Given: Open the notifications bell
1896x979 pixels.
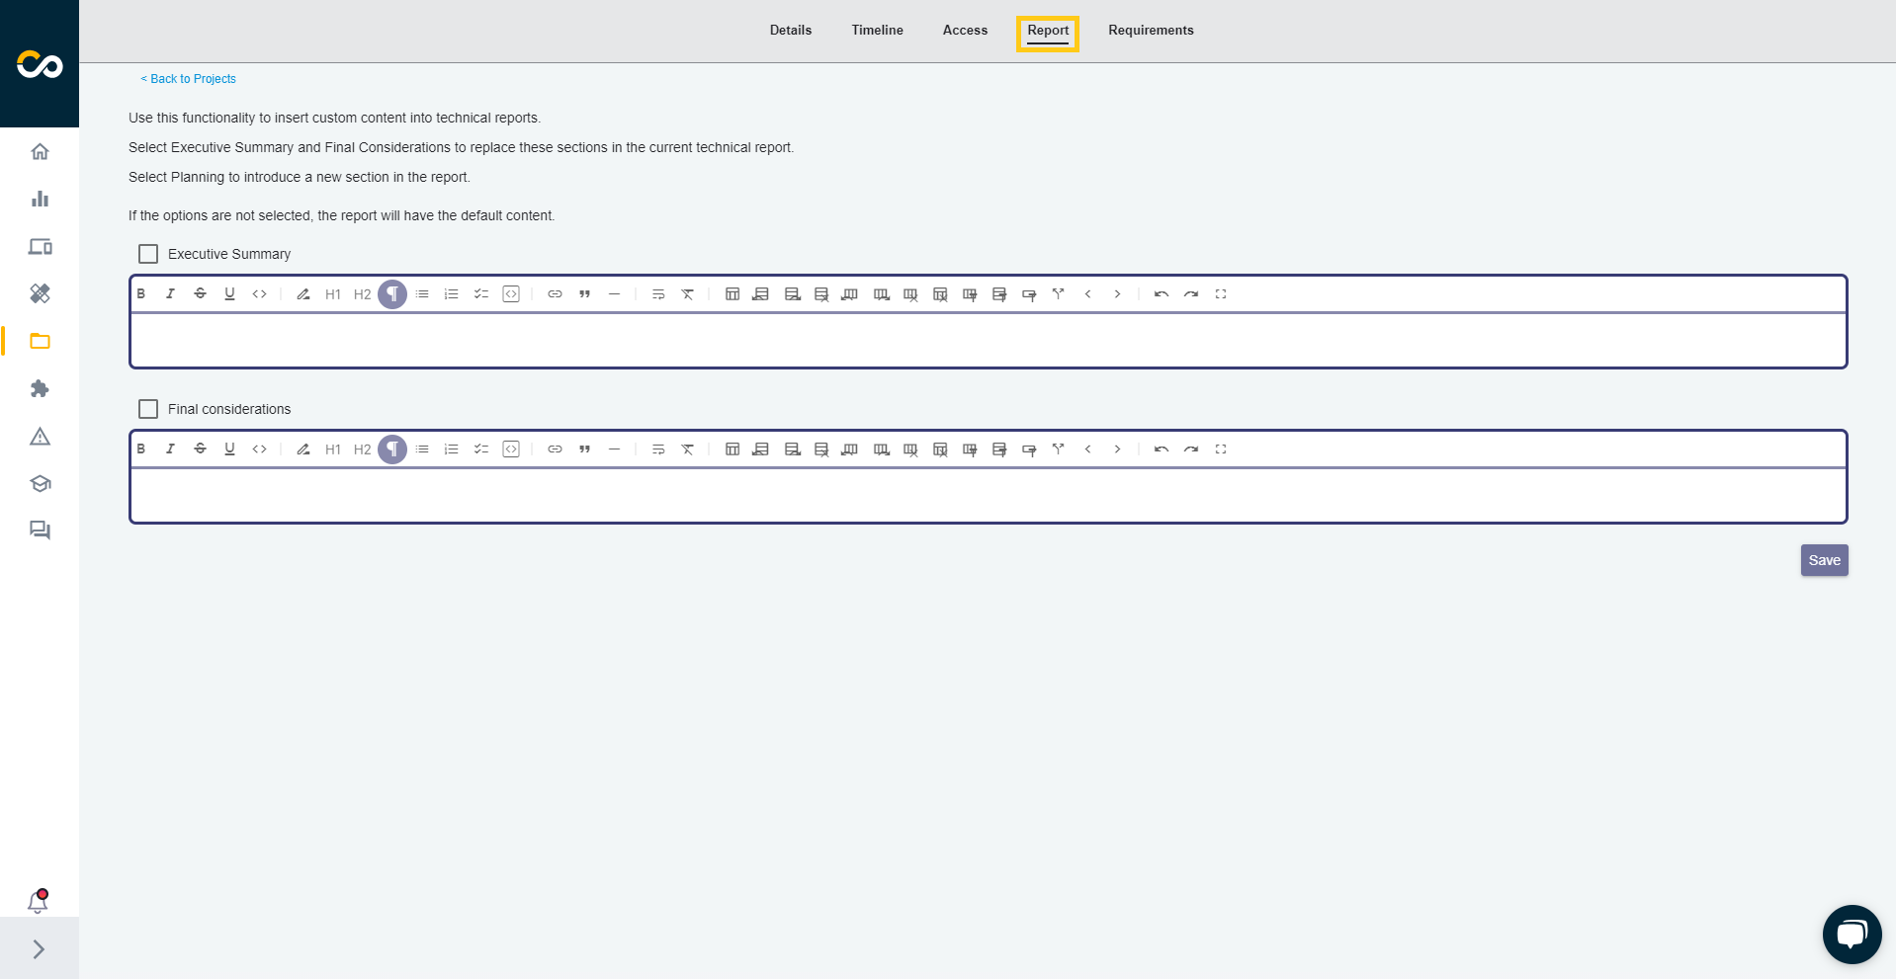Looking at the screenshot, I should 39,901.
